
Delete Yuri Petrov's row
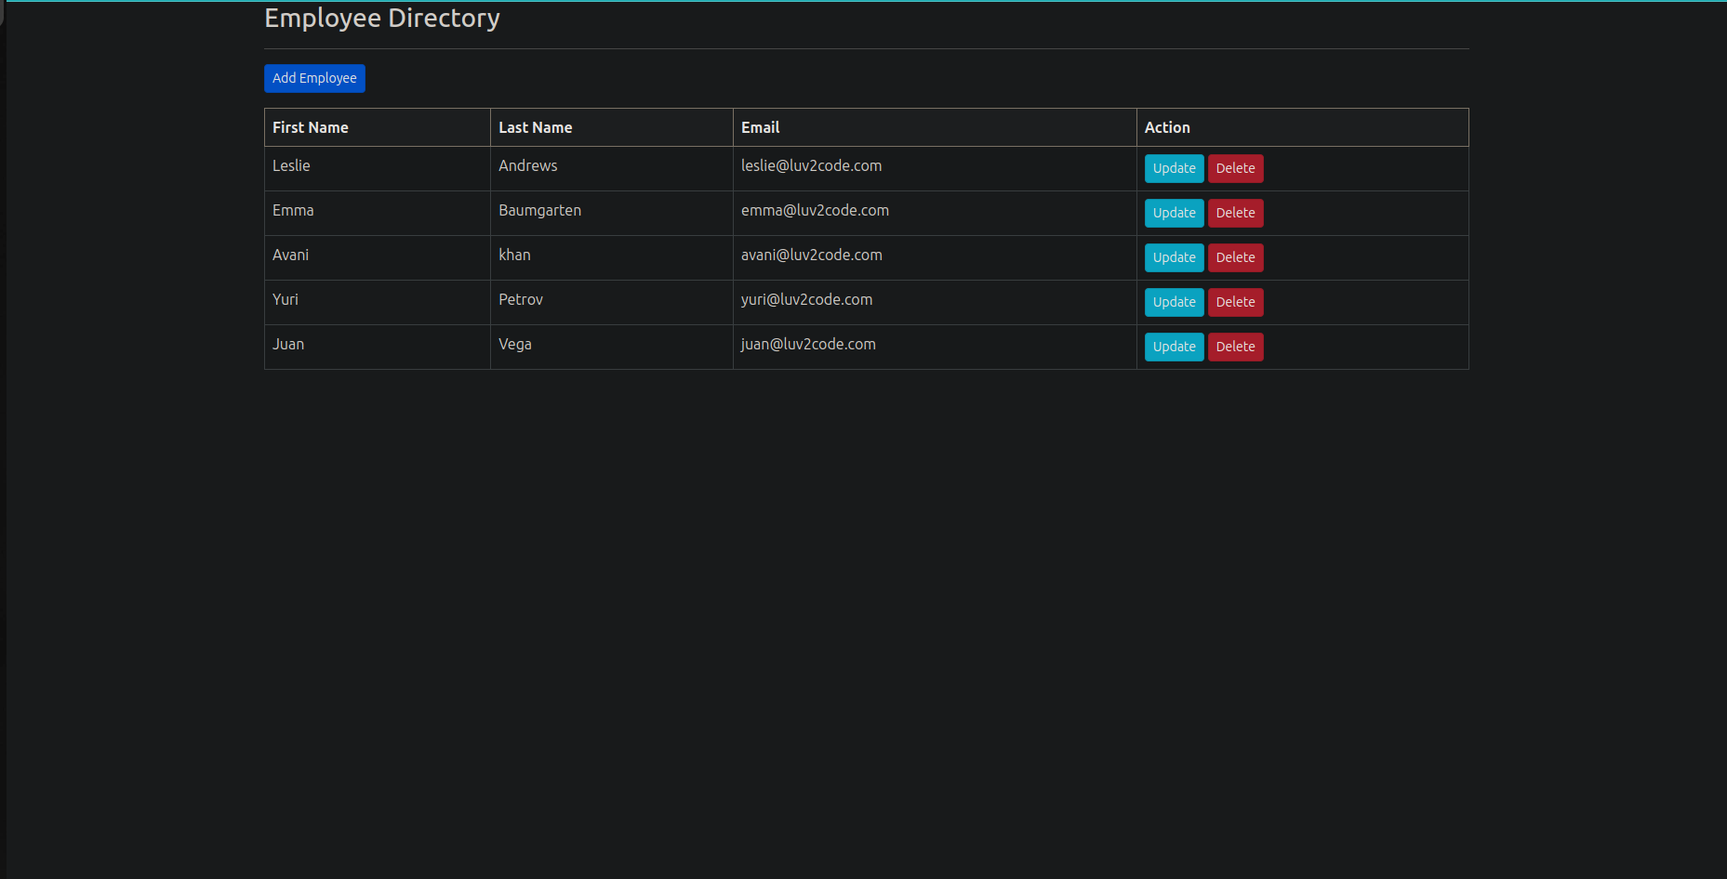click(x=1235, y=302)
